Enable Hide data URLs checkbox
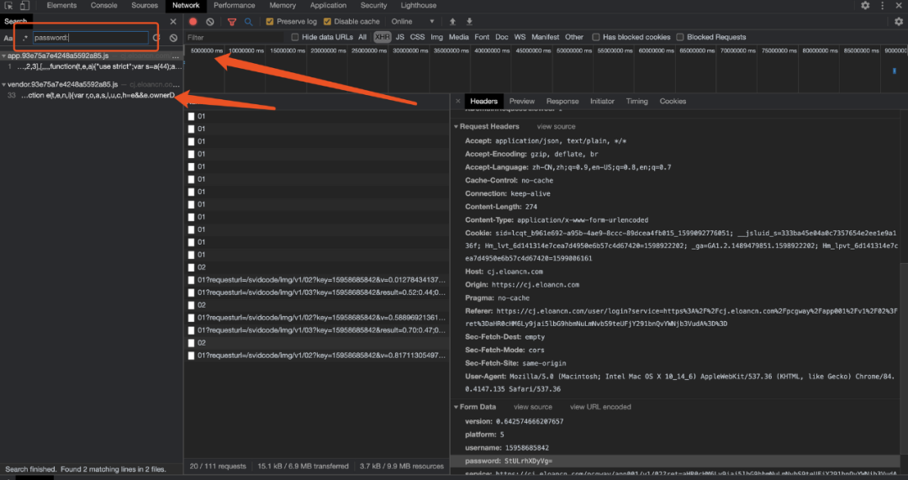The image size is (908, 480). point(295,37)
